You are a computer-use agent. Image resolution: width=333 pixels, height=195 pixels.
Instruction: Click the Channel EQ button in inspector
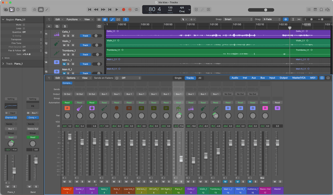(11, 118)
